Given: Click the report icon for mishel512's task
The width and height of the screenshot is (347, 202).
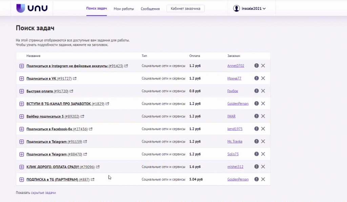Looking at the screenshot, I should click(257, 167).
